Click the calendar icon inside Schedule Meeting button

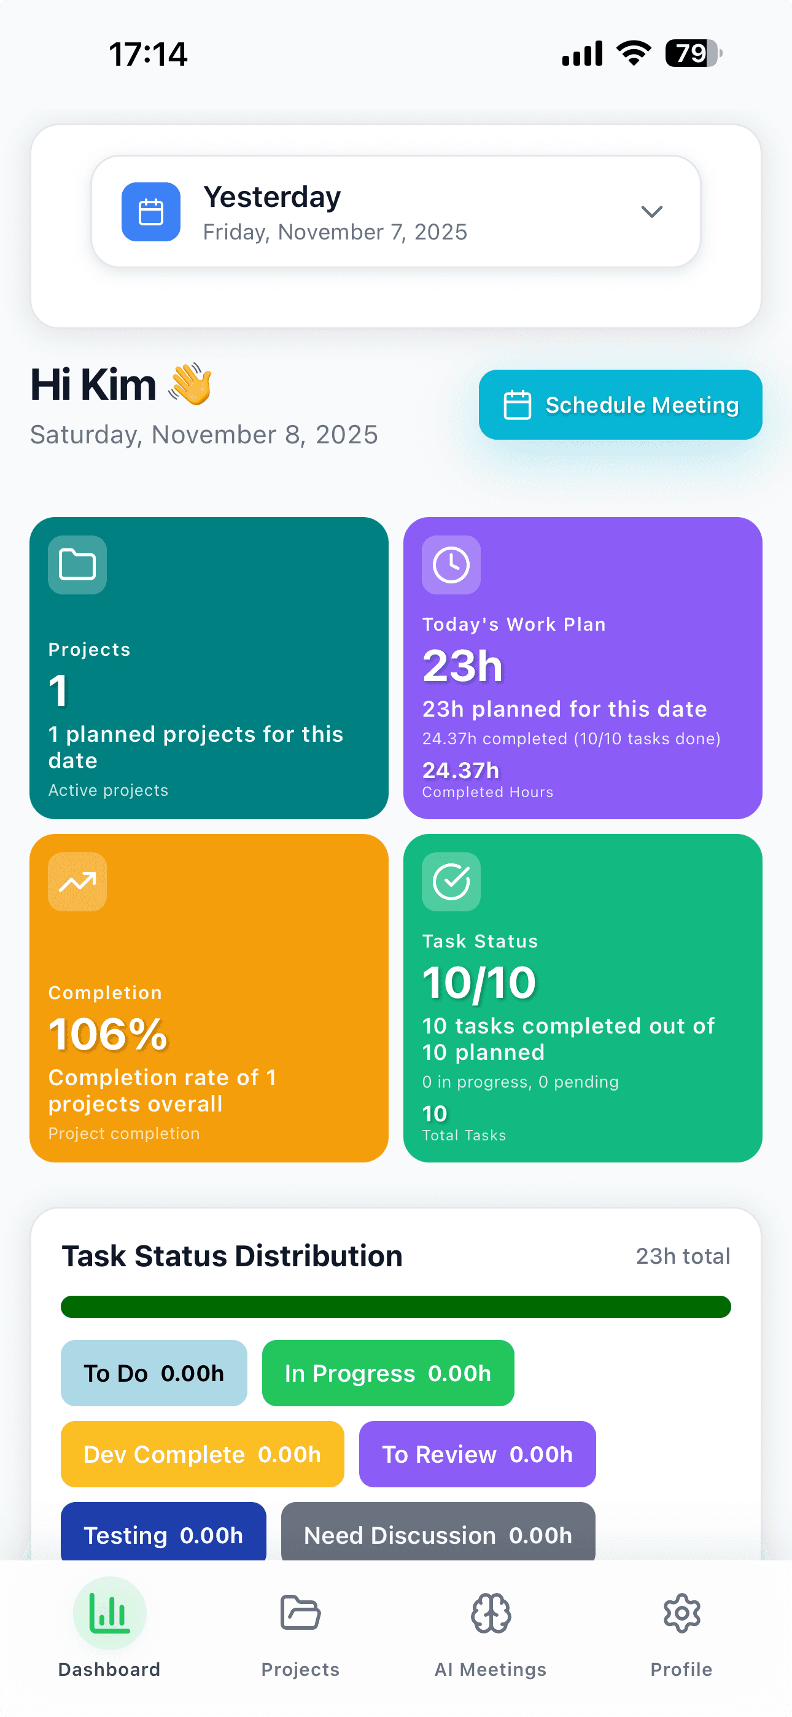tap(518, 404)
